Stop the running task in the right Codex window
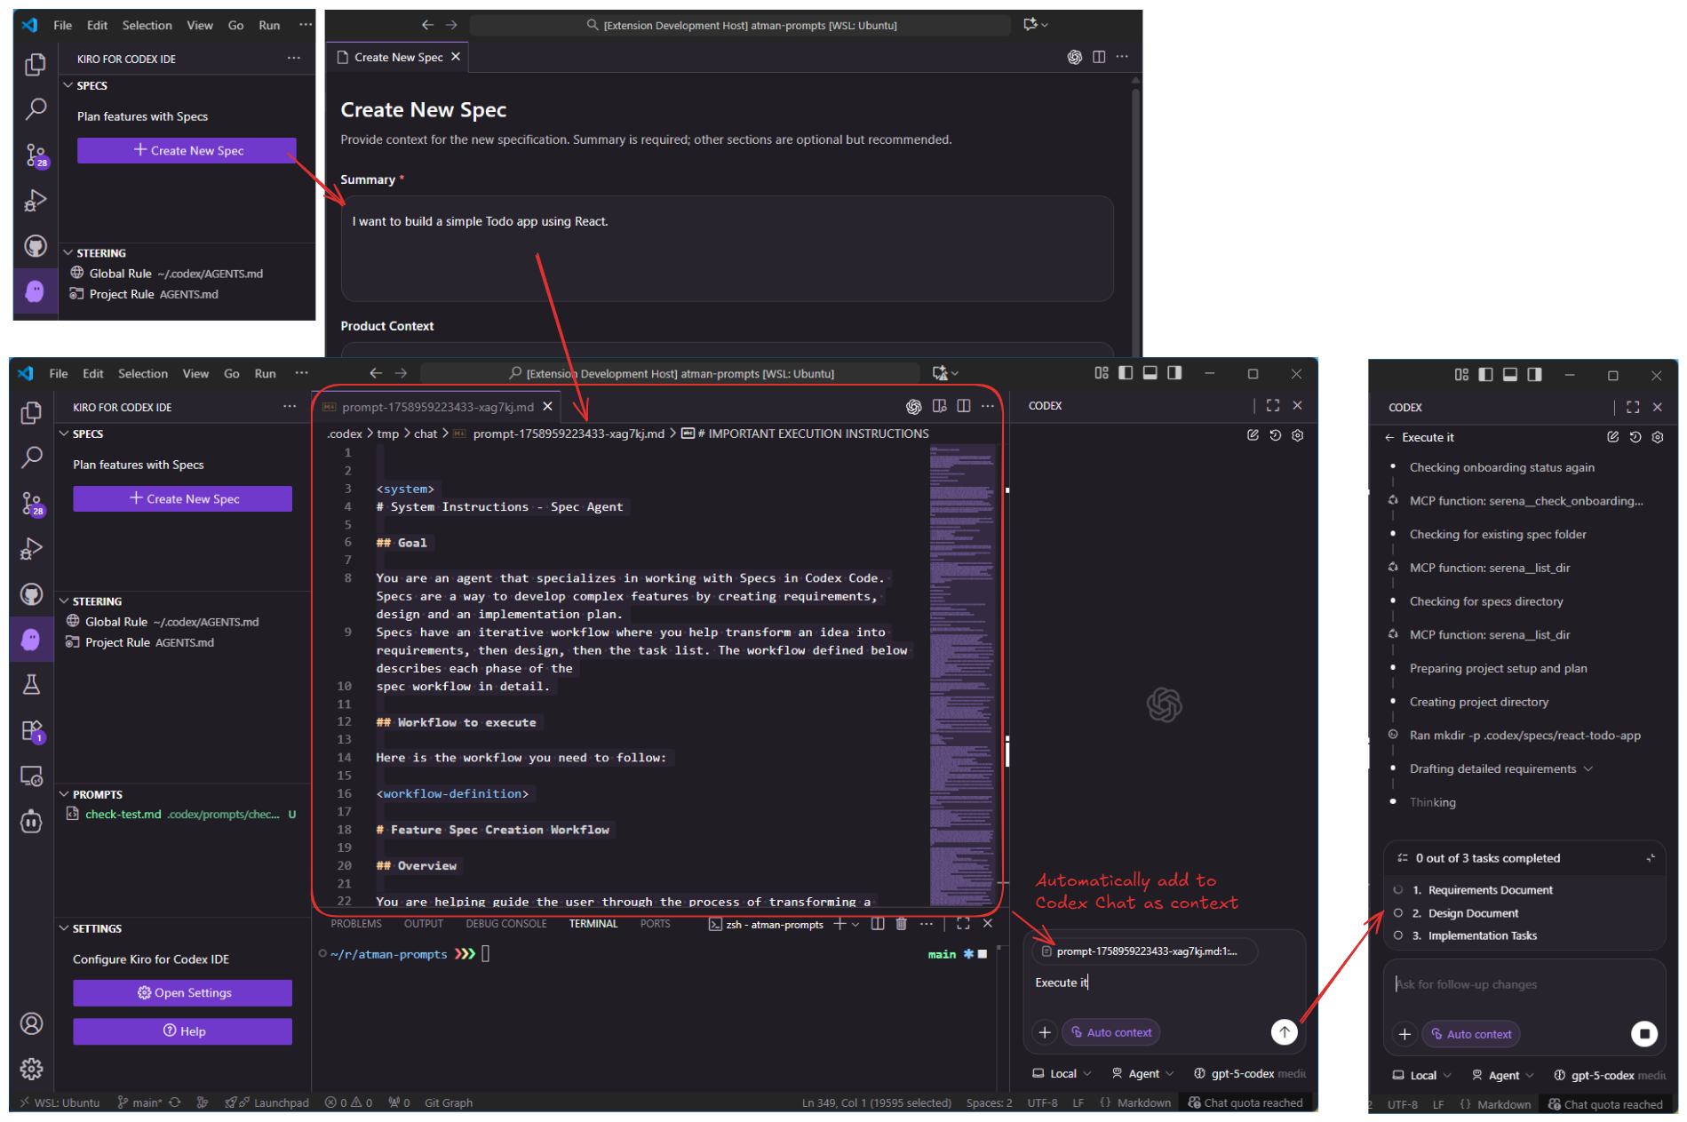Image resolution: width=1687 pixels, height=1122 pixels. pos(1644,1033)
